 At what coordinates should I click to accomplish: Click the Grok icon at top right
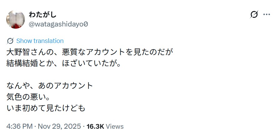(x=254, y=15)
